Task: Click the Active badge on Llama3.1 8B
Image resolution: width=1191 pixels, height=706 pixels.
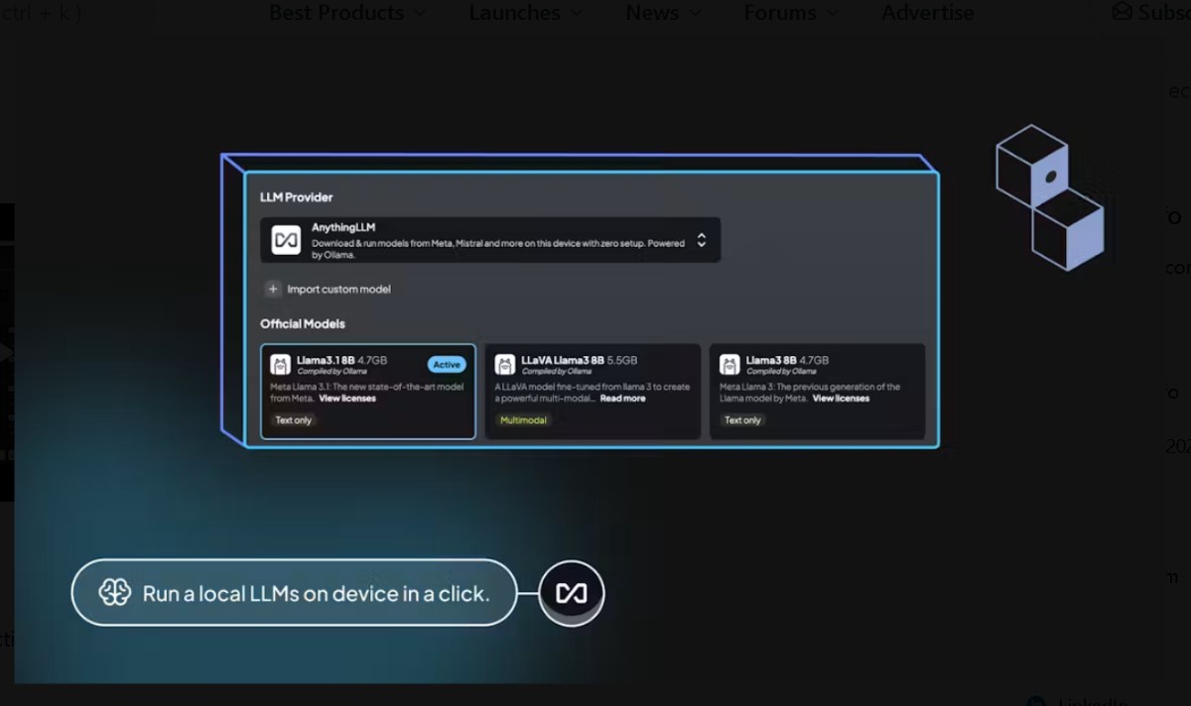Action: 447,365
